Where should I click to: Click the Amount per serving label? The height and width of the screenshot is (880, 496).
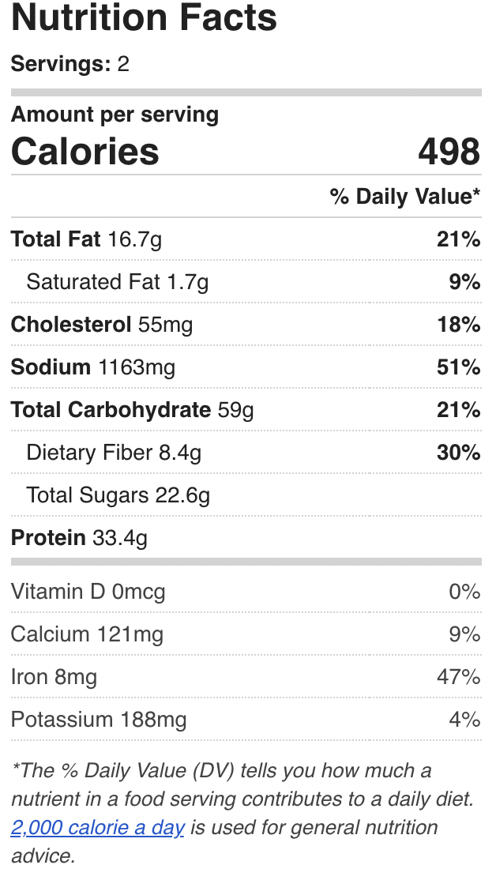[115, 114]
